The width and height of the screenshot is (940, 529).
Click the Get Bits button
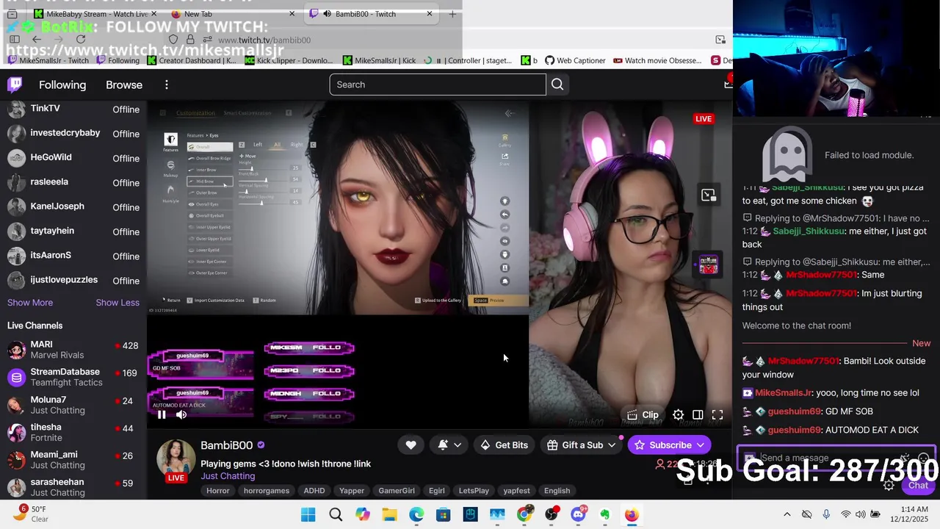pyautogui.click(x=505, y=445)
